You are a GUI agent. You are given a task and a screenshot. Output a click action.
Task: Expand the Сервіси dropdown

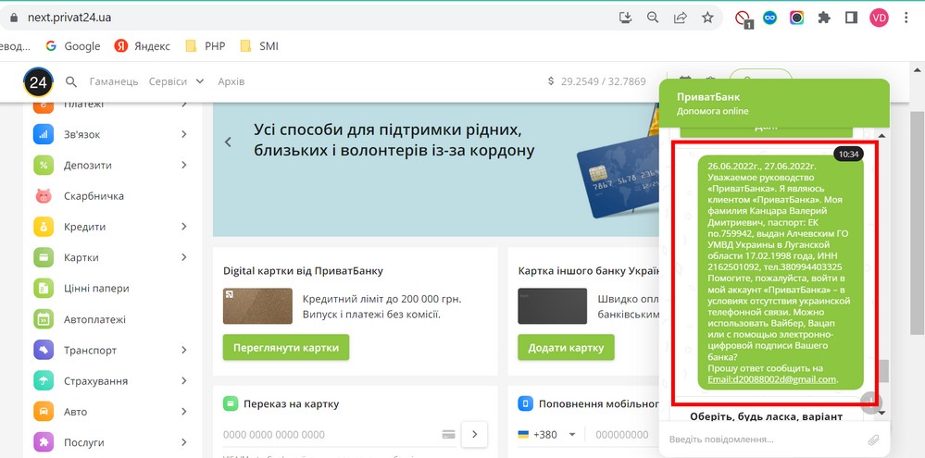point(176,81)
